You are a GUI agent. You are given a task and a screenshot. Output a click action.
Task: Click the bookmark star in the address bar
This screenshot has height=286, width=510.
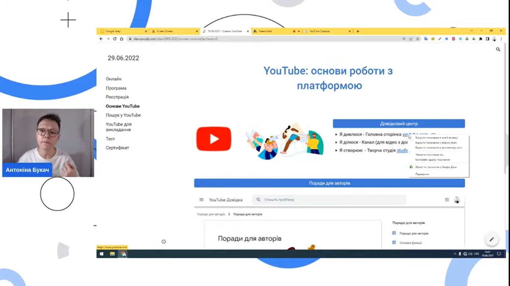click(418, 39)
